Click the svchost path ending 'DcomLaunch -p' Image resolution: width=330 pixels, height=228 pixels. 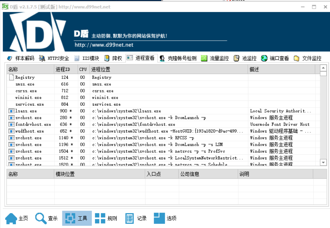[149, 118]
